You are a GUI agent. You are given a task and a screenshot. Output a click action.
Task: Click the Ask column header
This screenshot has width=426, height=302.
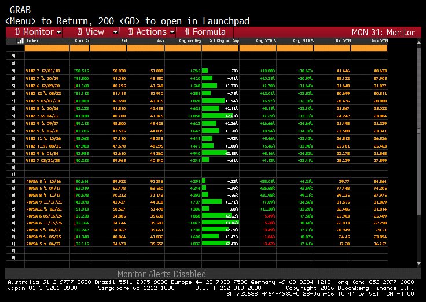[x=161, y=40]
